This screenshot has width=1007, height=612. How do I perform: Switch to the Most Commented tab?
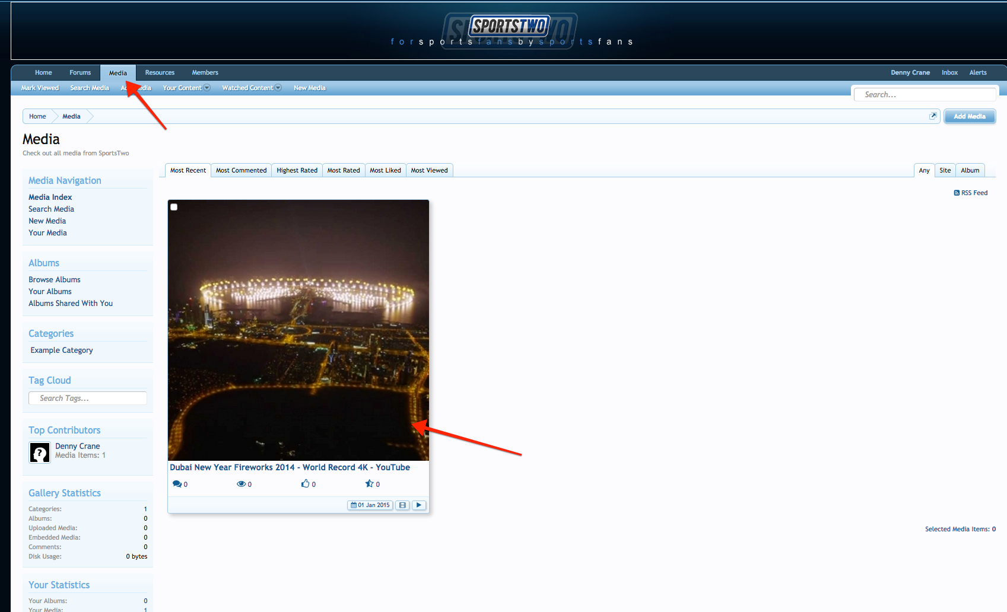[241, 170]
